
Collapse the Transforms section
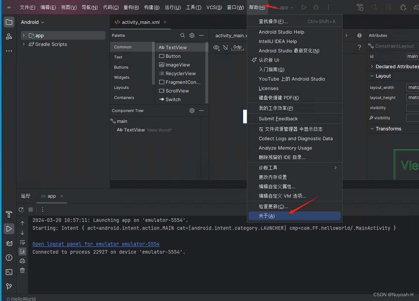(372, 129)
